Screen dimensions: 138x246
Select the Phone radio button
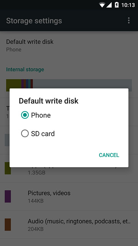(x=25, y=115)
